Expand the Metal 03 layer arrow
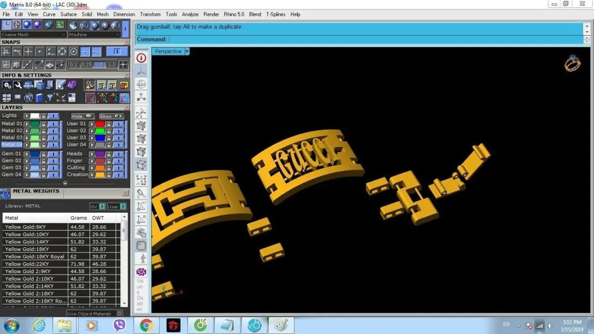 [27, 138]
